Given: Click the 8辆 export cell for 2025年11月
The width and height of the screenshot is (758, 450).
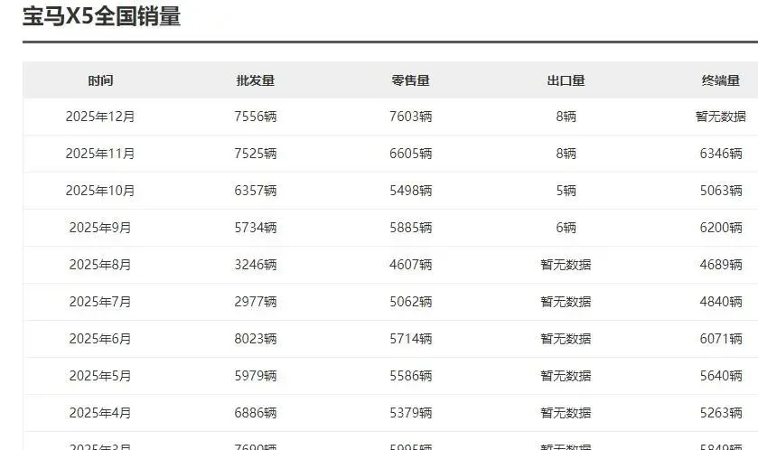Looking at the screenshot, I should click(x=566, y=154).
